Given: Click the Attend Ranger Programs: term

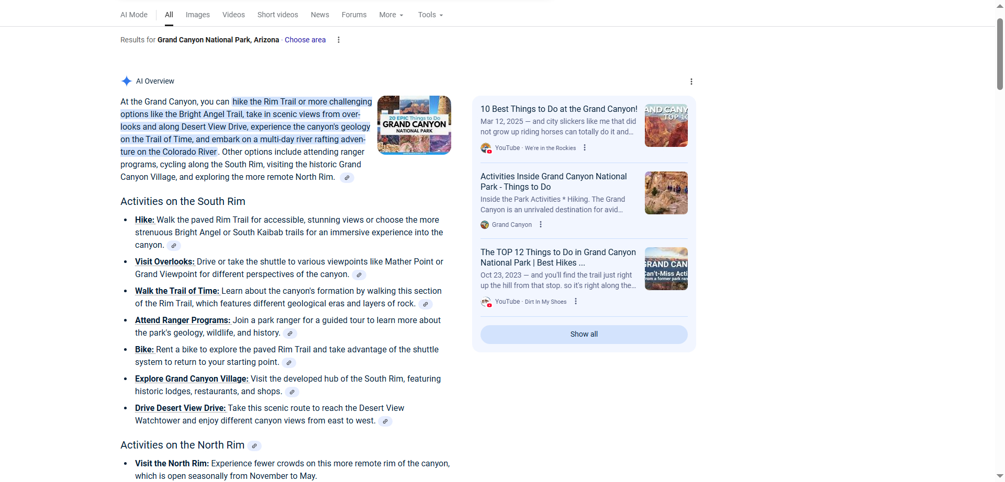Looking at the screenshot, I should click(x=183, y=320).
